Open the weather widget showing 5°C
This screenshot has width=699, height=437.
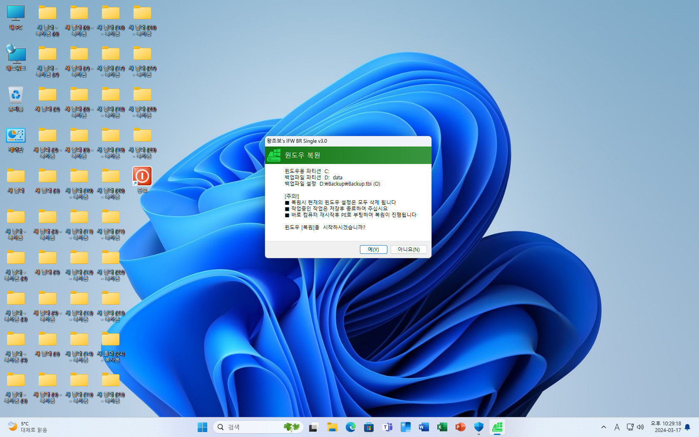pyautogui.click(x=27, y=427)
